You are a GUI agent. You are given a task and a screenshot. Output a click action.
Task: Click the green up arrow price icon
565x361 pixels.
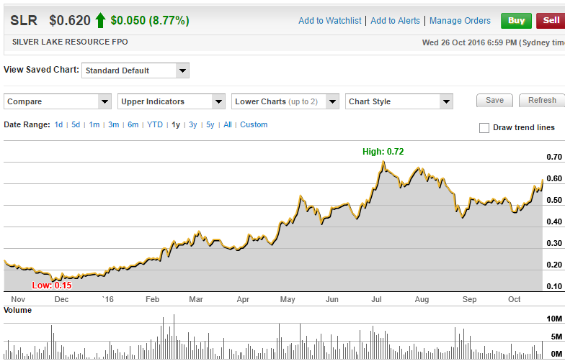(99, 20)
